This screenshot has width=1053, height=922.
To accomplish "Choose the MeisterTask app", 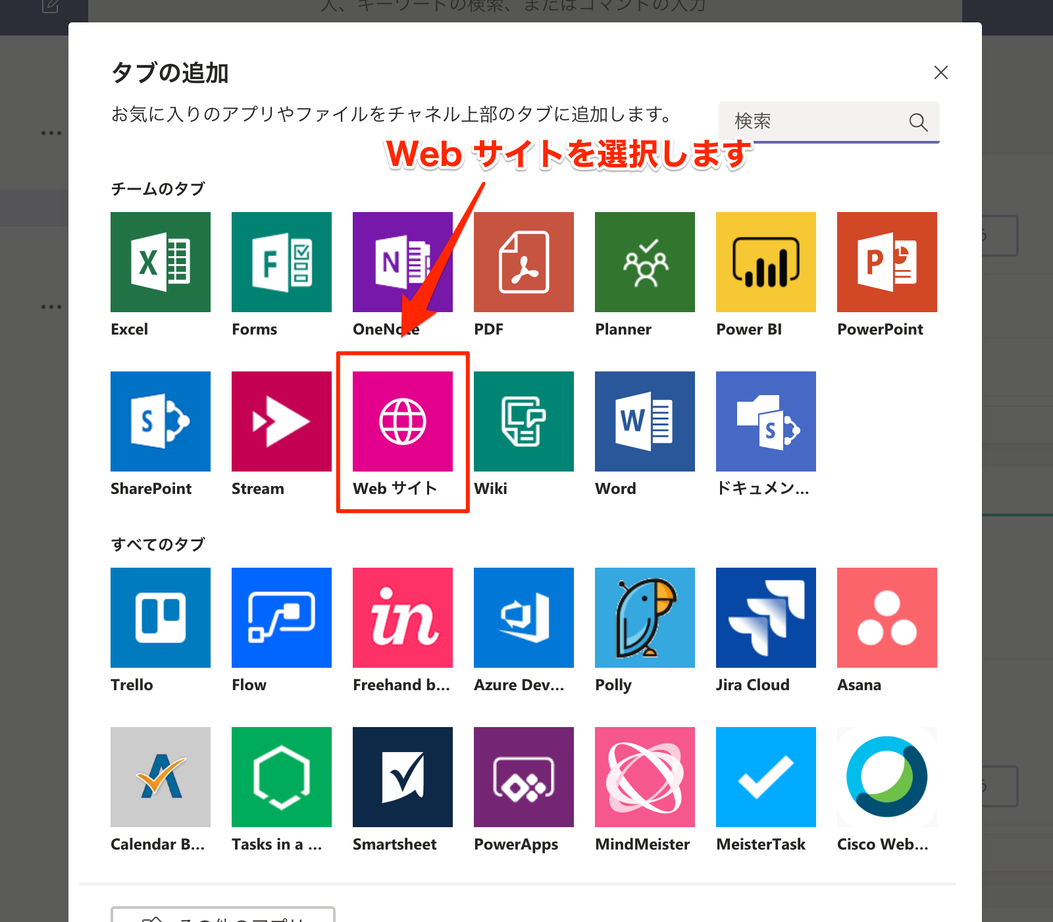I will [766, 777].
